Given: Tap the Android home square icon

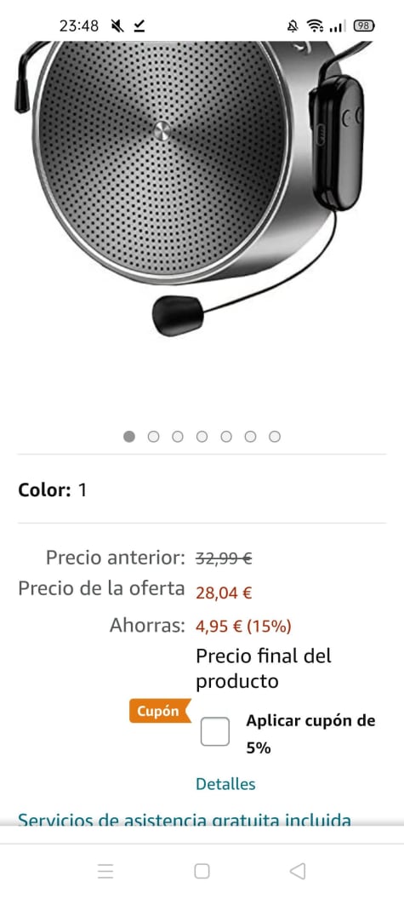Looking at the screenshot, I should [202, 871].
